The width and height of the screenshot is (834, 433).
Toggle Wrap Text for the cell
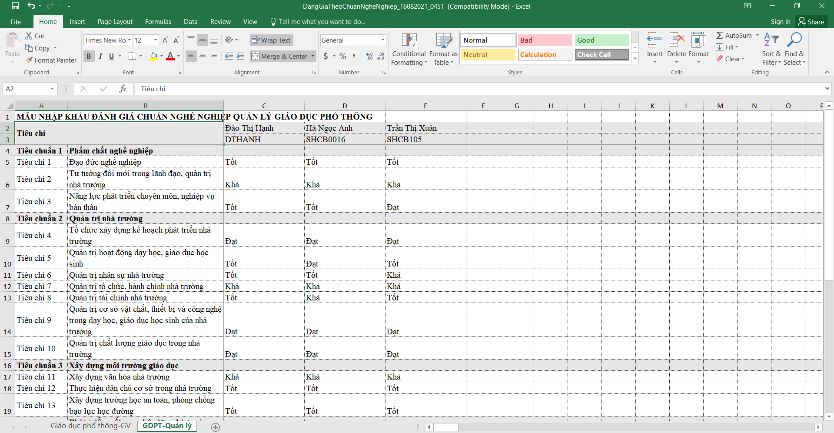(x=271, y=40)
